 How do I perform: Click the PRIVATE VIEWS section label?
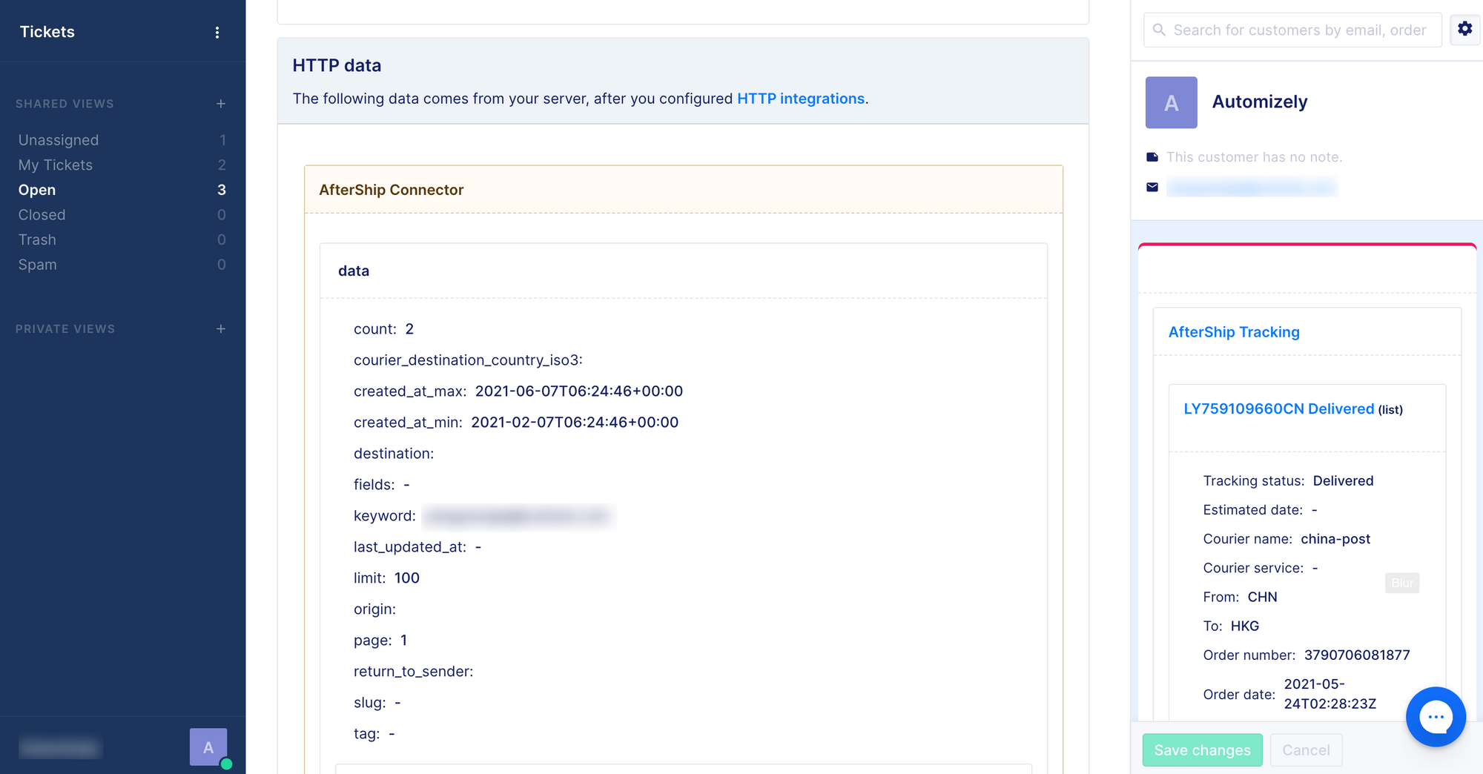click(x=65, y=328)
